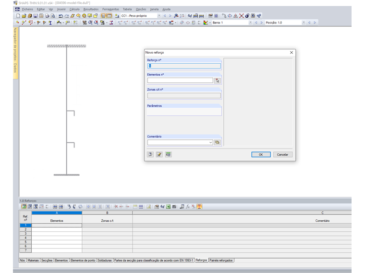Click the first green table toolbar icon
The width and height of the screenshot is (365, 273).
click(24, 206)
